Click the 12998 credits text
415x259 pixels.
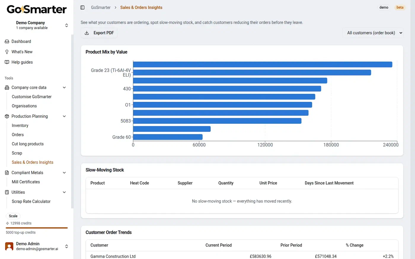21,223
